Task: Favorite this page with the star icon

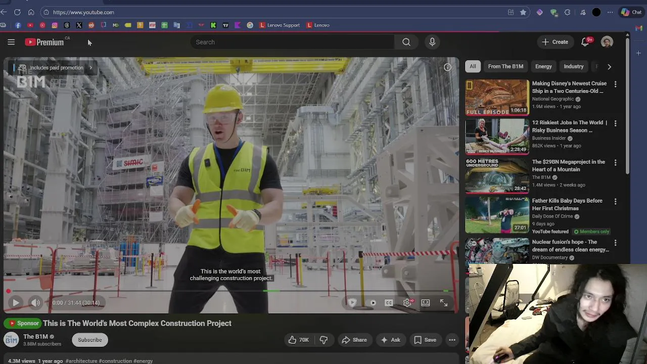Action: click(x=523, y=12)
